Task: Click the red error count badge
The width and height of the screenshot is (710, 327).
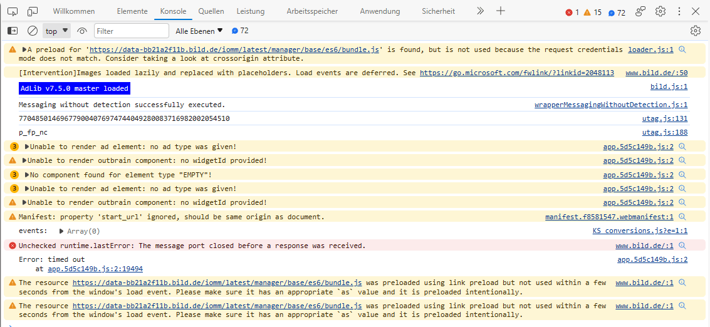Action: (572, 13)
